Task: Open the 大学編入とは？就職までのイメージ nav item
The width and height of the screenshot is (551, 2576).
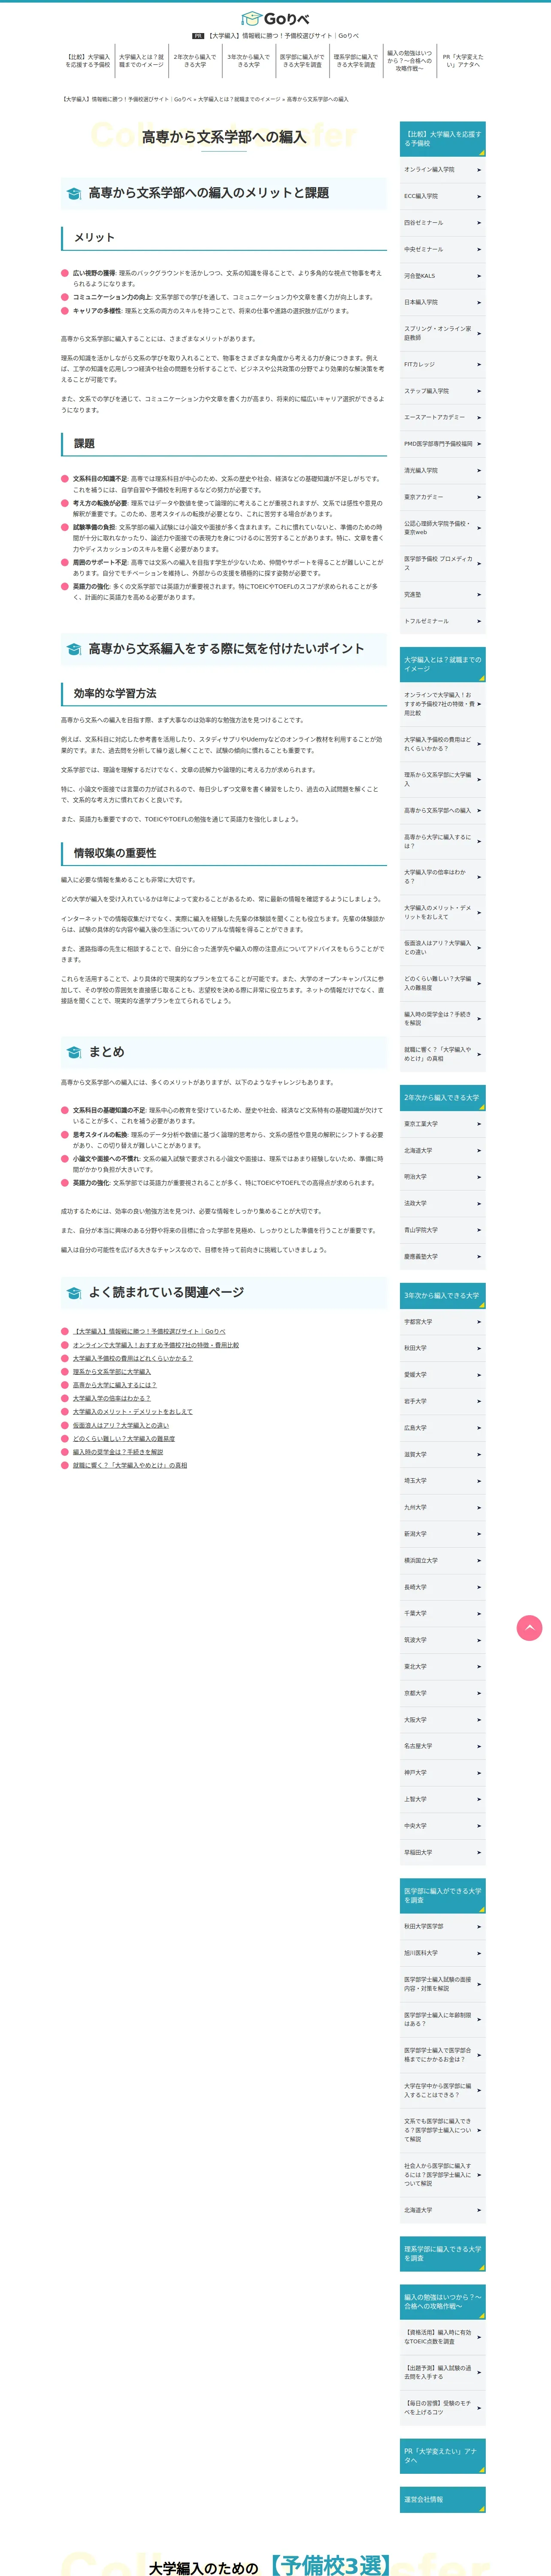Action: pos(142,61)
